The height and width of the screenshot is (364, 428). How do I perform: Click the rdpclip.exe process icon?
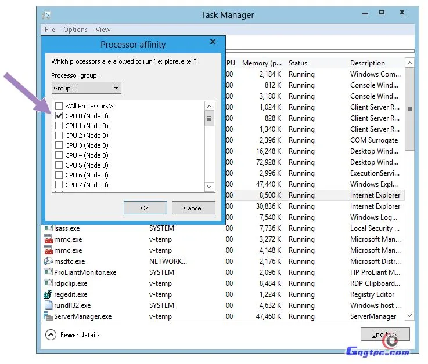48,283
